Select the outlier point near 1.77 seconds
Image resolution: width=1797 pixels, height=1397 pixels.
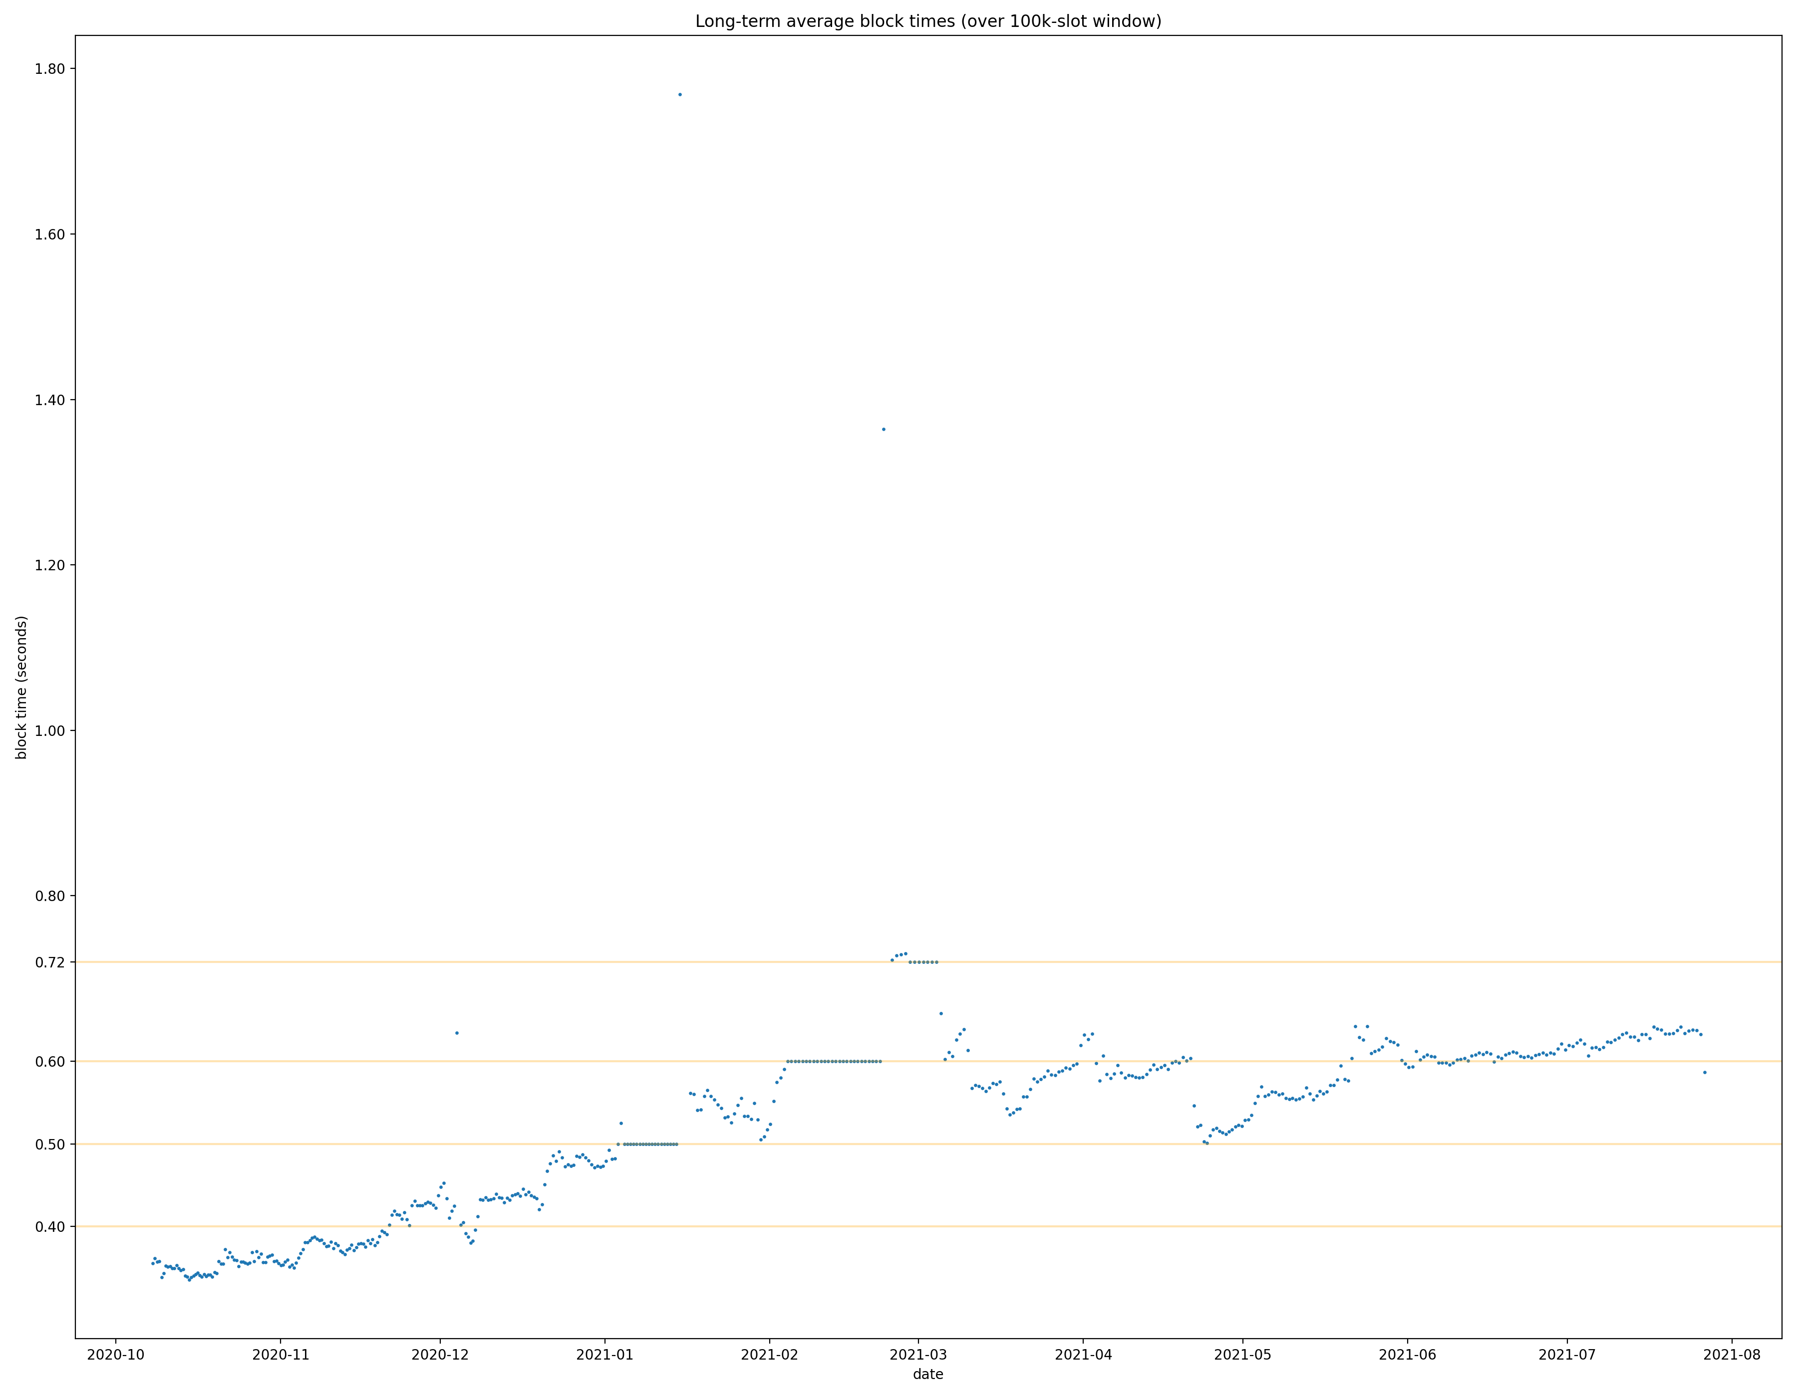(x=680, y=94)
